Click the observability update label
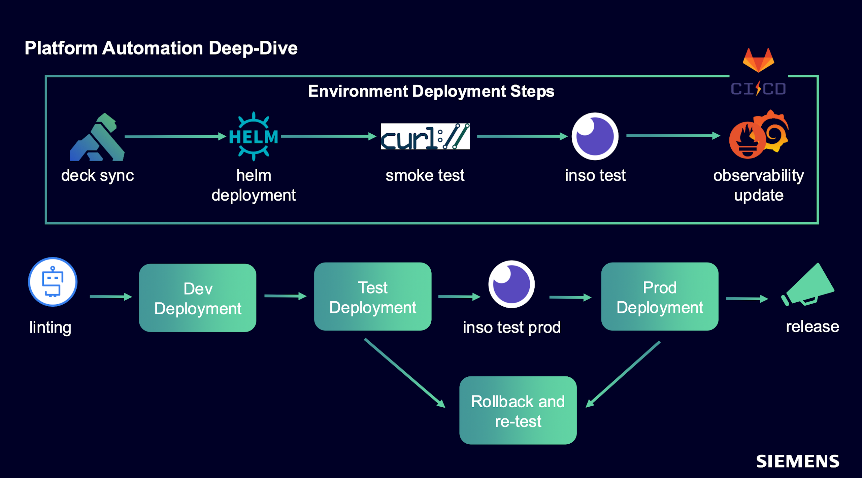This screenshot has width=862, height=478. 758,185
